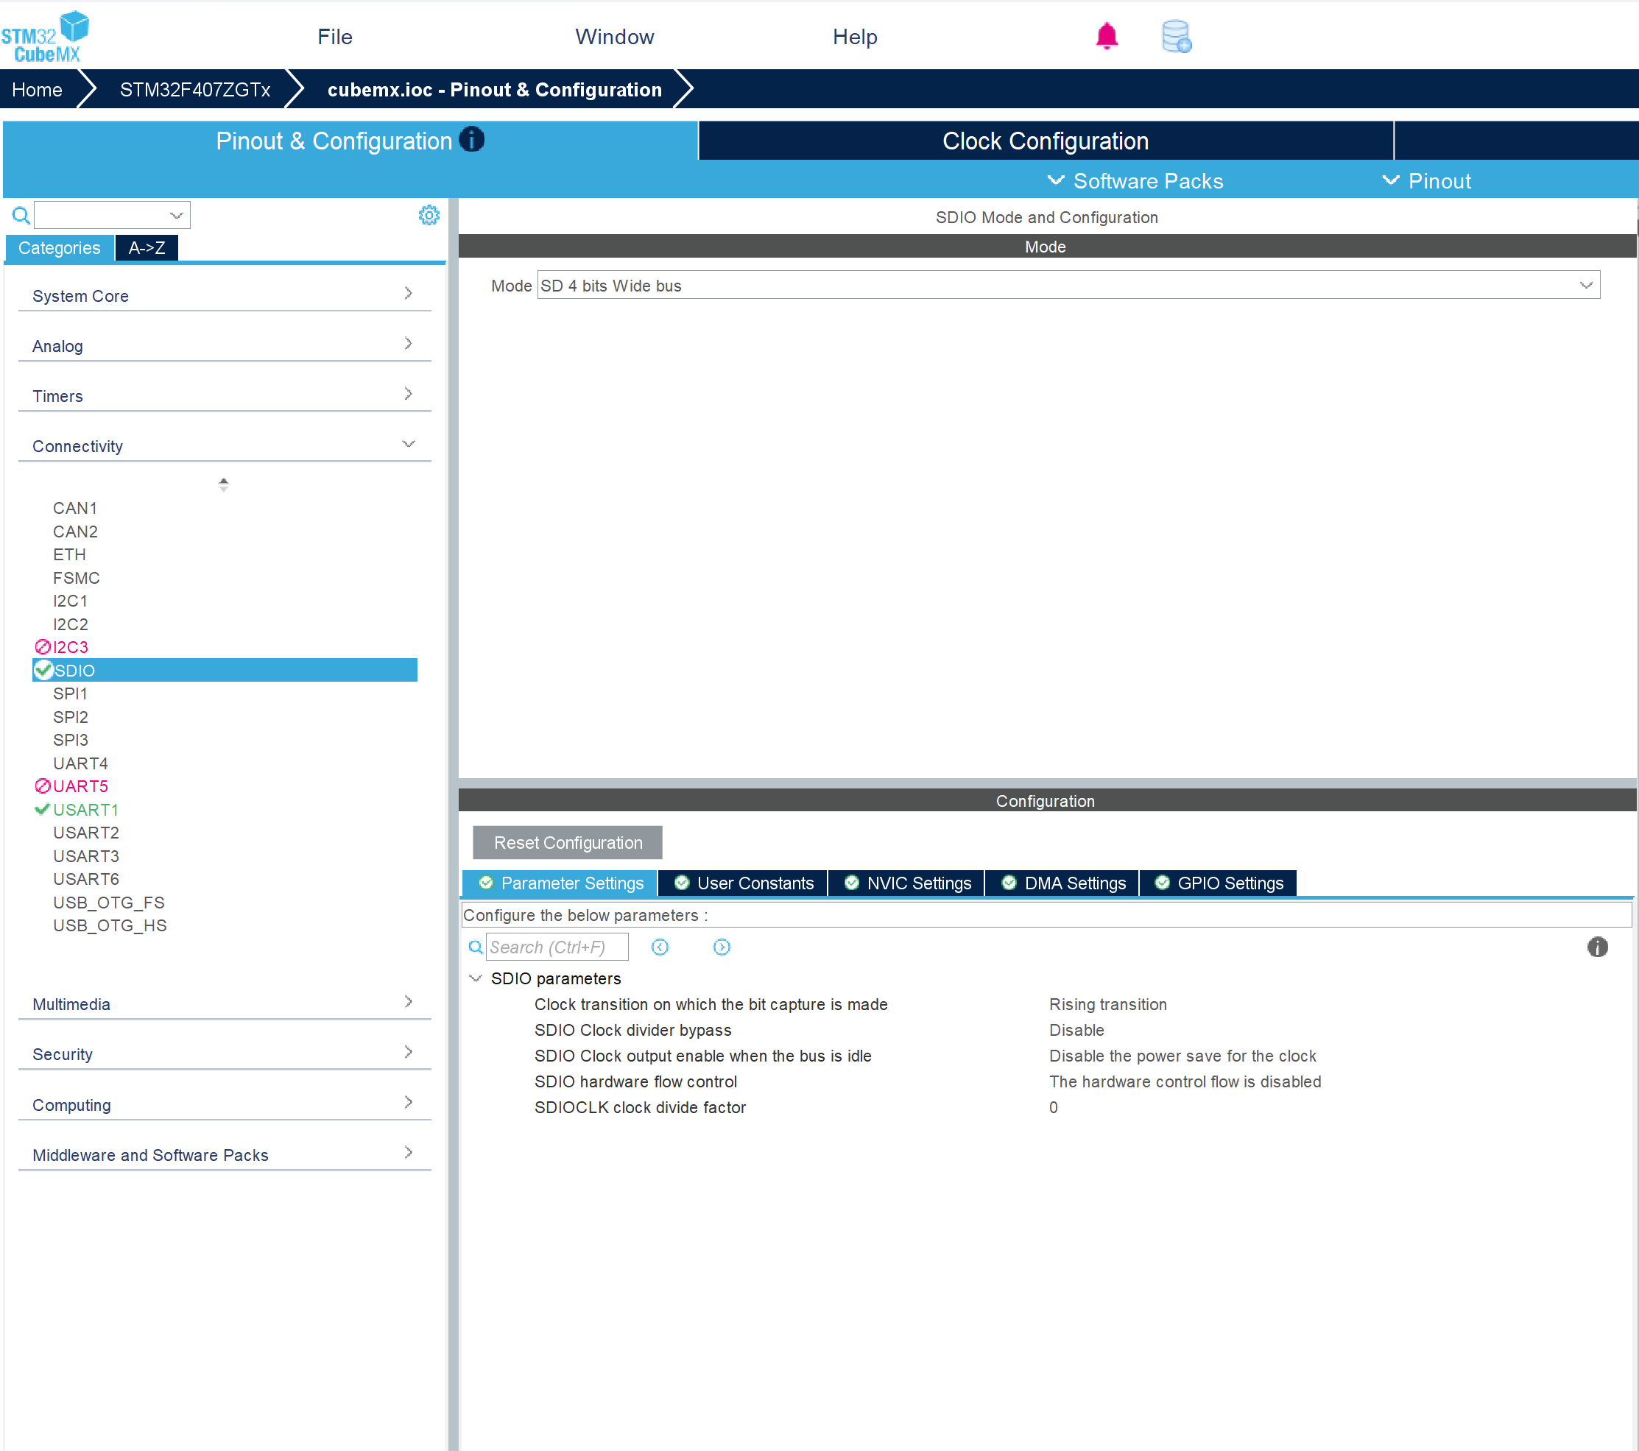Click the Pinout & Configuration info icon
Image resolution: width=1639 pixels, height=1451 pixels.
point(471,139)
